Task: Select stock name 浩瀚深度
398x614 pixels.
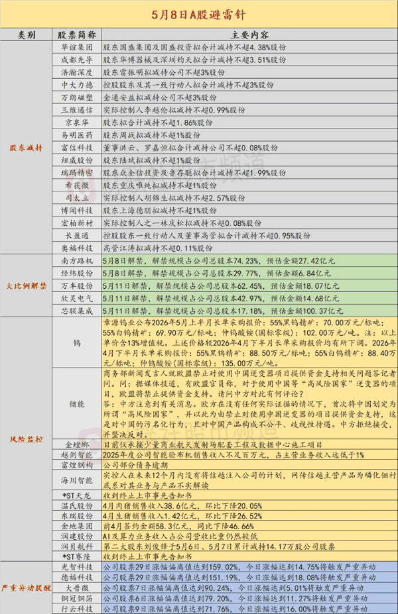Action: (77, 72)
